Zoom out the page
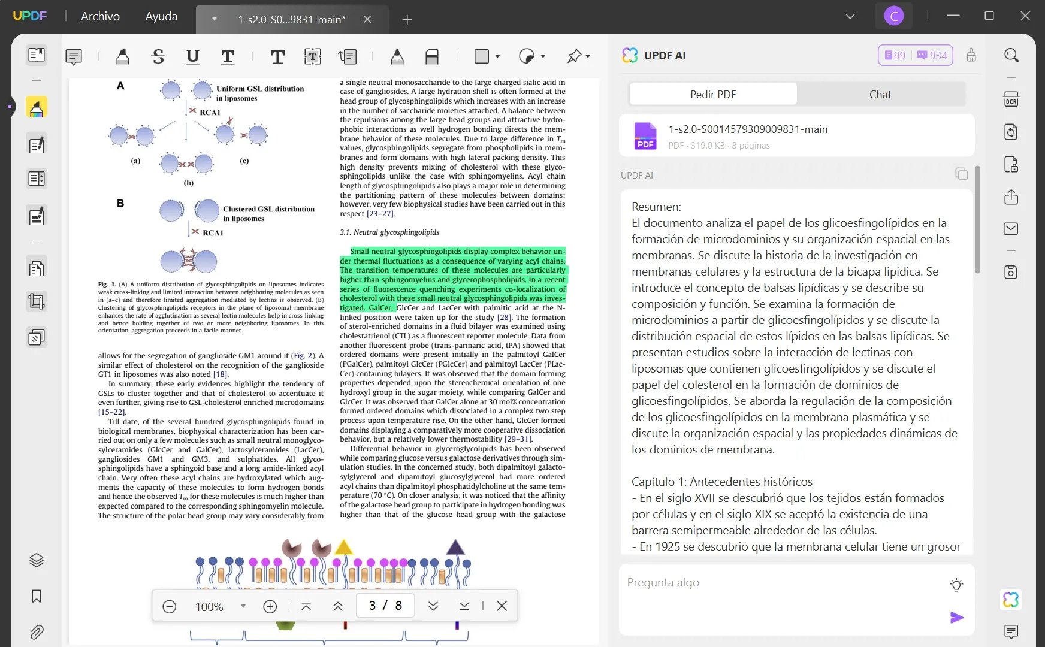Screen dimensions: 1045x647 pyautogui.click(x=170, y=606)
